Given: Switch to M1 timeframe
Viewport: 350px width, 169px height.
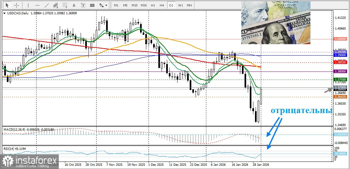Looking at the screenshot, I should (116, 5).
